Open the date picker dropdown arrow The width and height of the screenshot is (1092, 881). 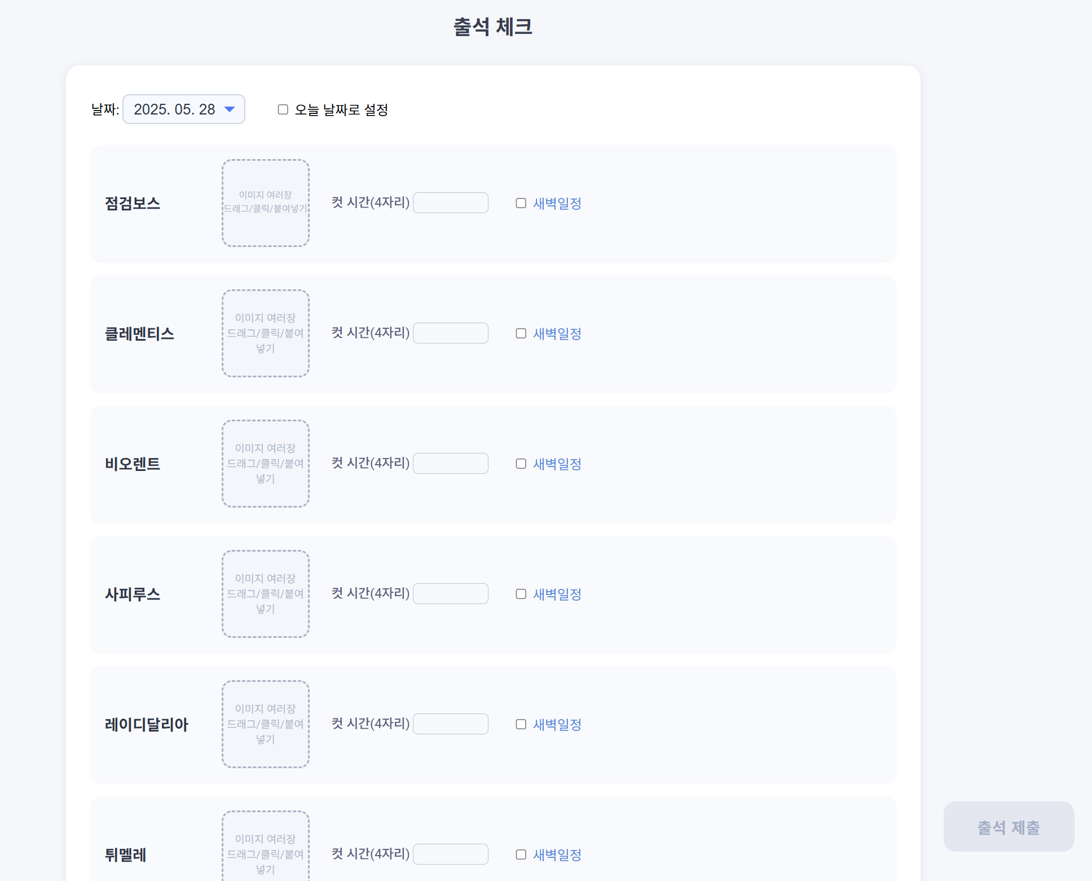point(230,109)
